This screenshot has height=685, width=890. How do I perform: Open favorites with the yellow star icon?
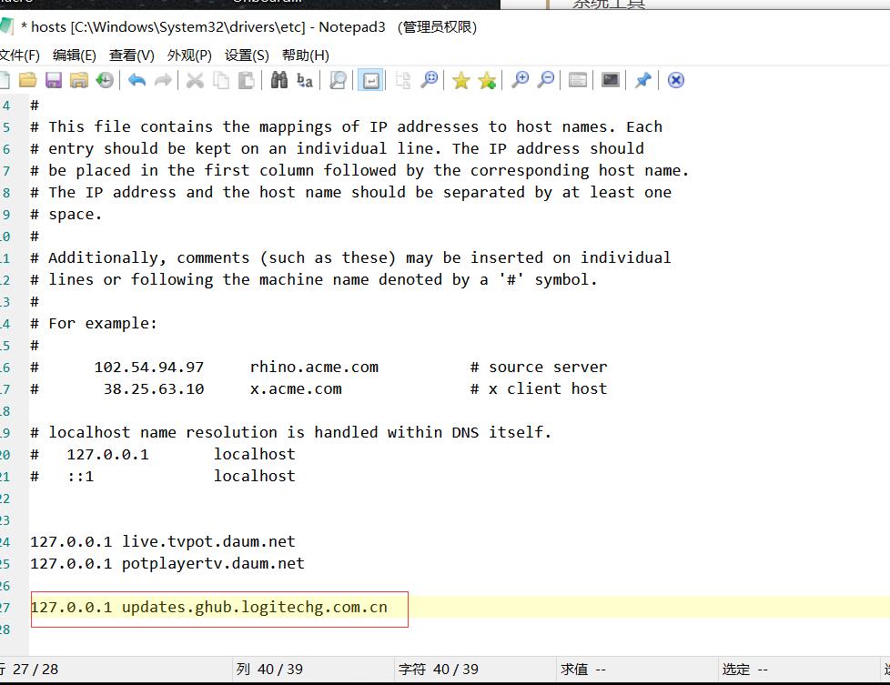click(x=460, y=81)
